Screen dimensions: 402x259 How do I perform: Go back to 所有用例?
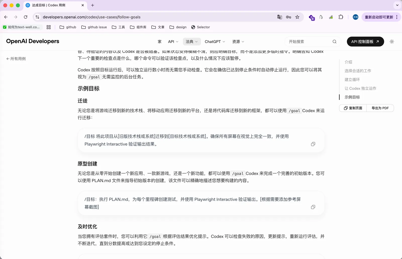tap(16, 59)
